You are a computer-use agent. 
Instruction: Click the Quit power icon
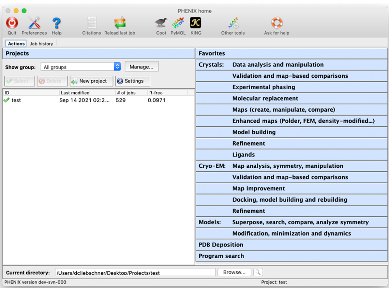pyautogui.click(x=12, y=24)
